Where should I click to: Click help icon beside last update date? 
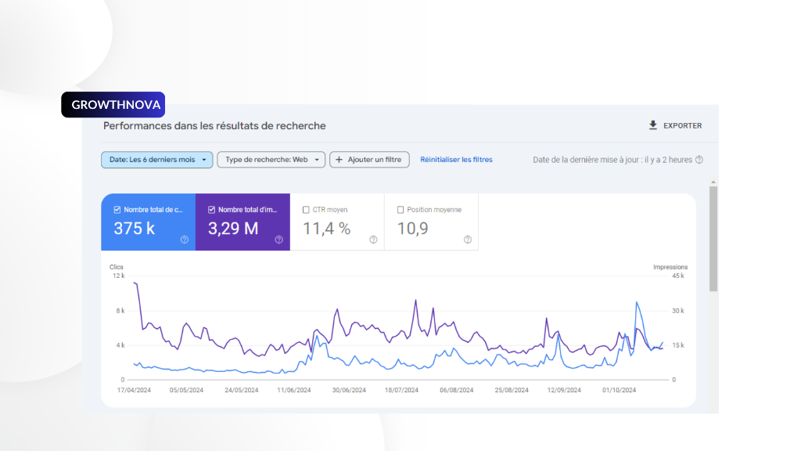[x=699, y=160]
